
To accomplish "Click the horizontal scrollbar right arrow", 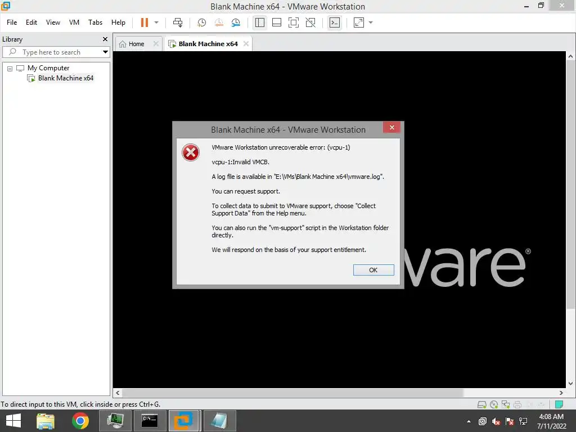I will (x=561, y=393).
